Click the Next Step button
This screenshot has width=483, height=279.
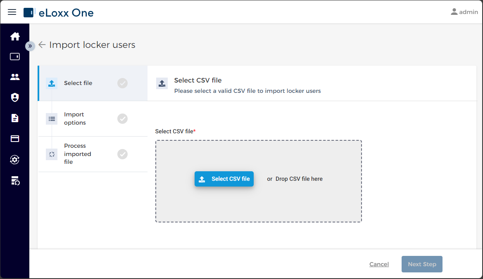(422, 264)
